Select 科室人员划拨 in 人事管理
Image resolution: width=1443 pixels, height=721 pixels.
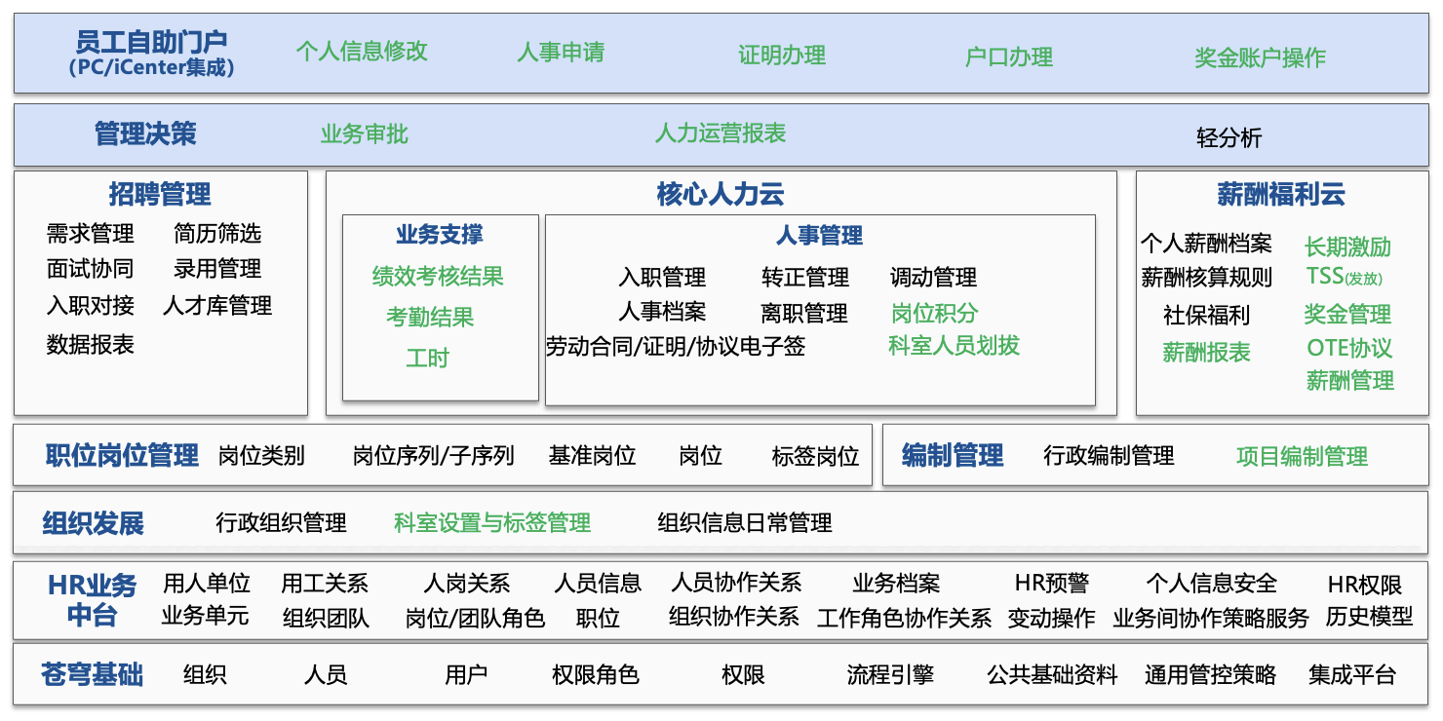pyautogui.click(x=954, y=346)
